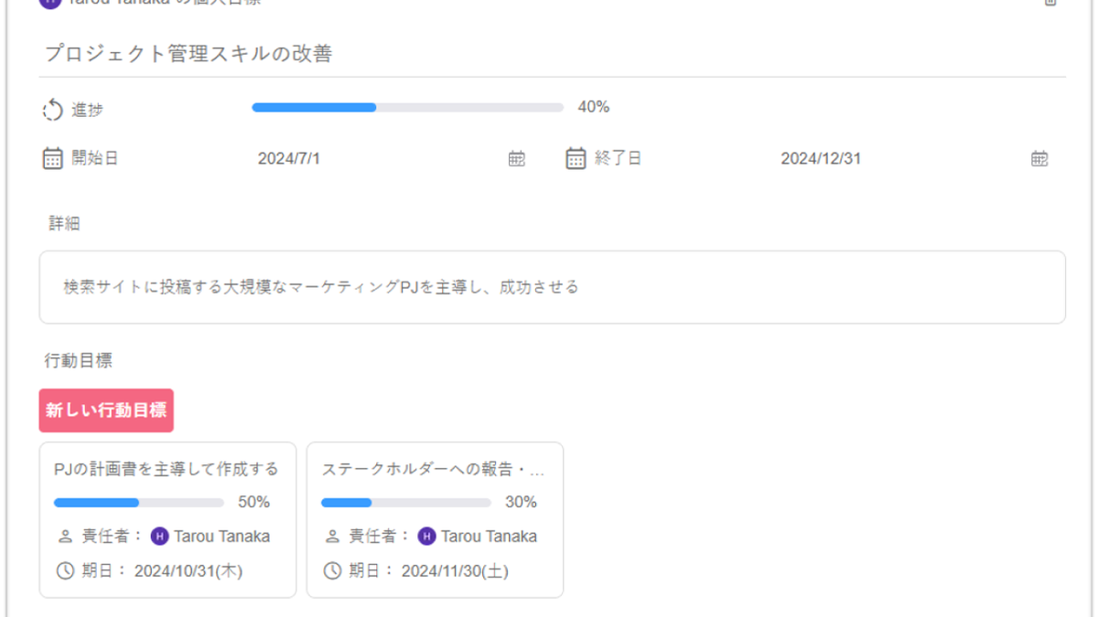This screenshot has width=1098, height=617.
Task: Click clock icon in PJの計画書 card
Action: [65, 571]
